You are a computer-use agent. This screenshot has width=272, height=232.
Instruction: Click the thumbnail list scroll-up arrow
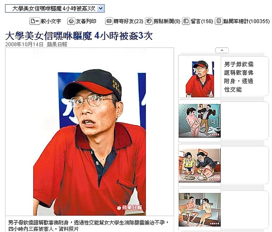(x=222, y=50)
